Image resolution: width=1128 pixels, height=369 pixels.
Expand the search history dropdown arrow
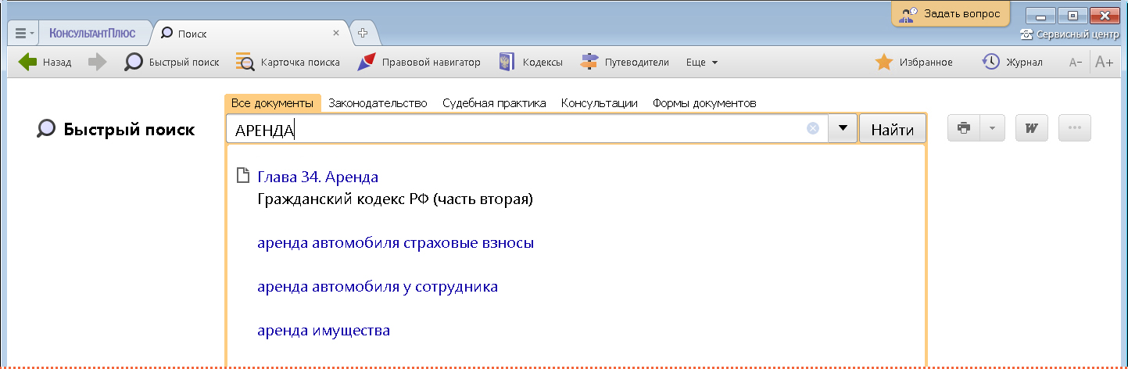[x=842, y=129]
